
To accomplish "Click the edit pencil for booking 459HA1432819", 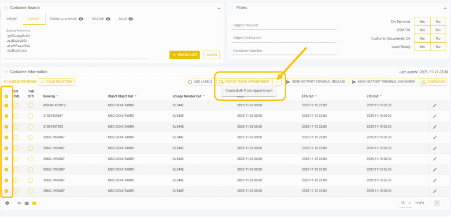I will coord(435,105).
